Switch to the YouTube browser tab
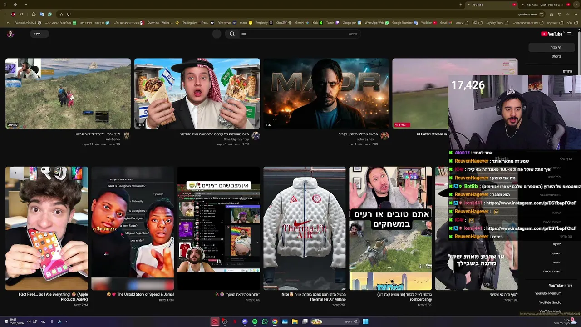The image size is (581, 327). click(492, 5)
